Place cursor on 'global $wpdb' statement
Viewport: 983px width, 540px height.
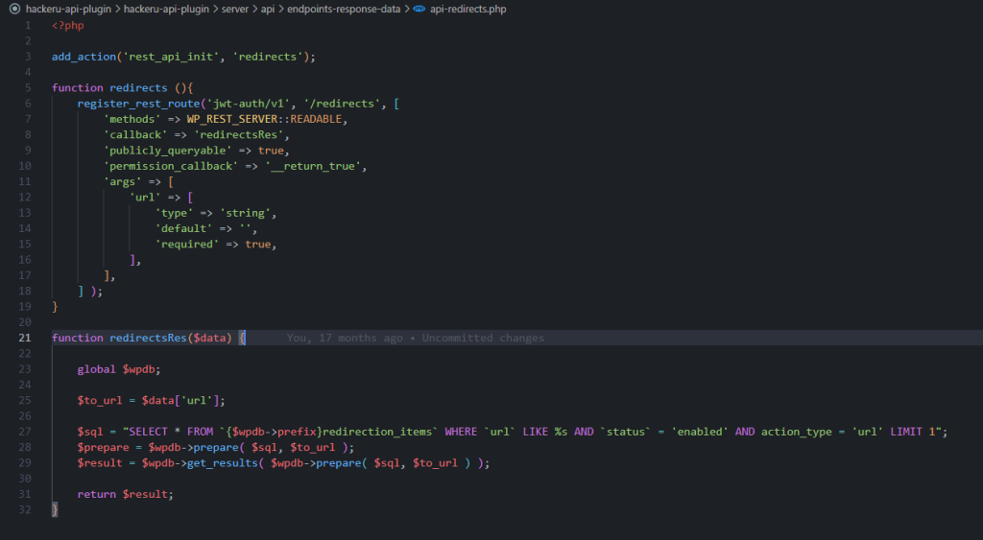pos(118,369)
